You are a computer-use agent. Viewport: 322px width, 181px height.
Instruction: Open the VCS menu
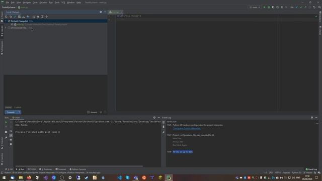63,3
